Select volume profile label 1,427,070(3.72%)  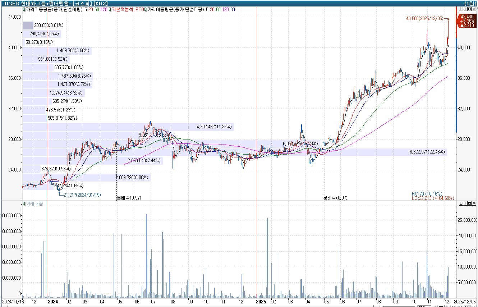tap(74, 84)
